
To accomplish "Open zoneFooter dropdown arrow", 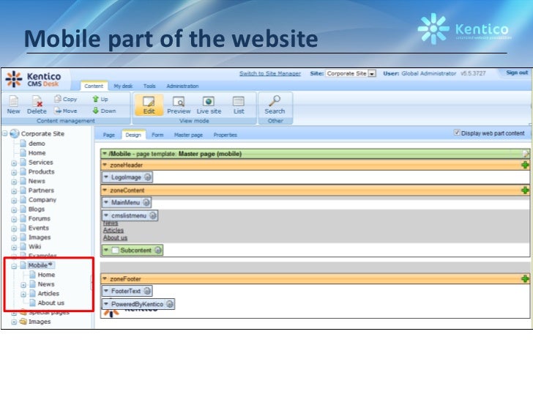I will [x=105, y=278].
